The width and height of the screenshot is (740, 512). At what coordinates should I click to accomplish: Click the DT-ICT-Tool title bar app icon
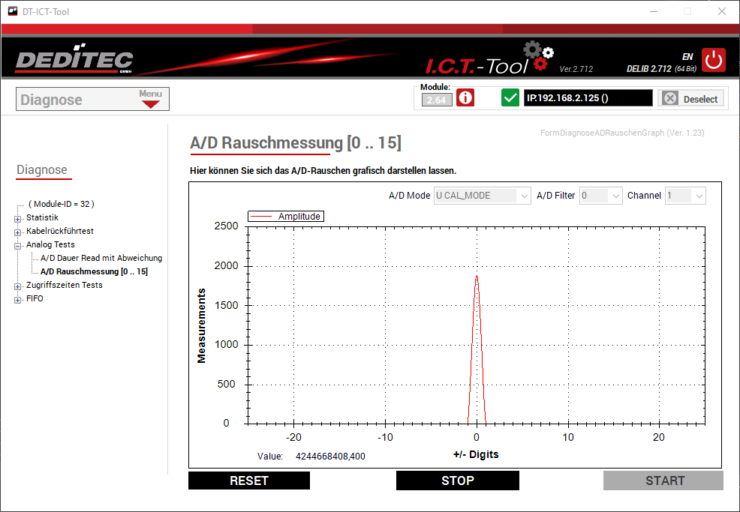click(12, 11)
